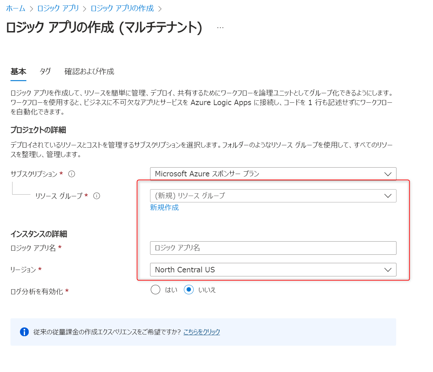
Task: Click the プロジェクトの詳細 heading
Action: click(38, 130)
